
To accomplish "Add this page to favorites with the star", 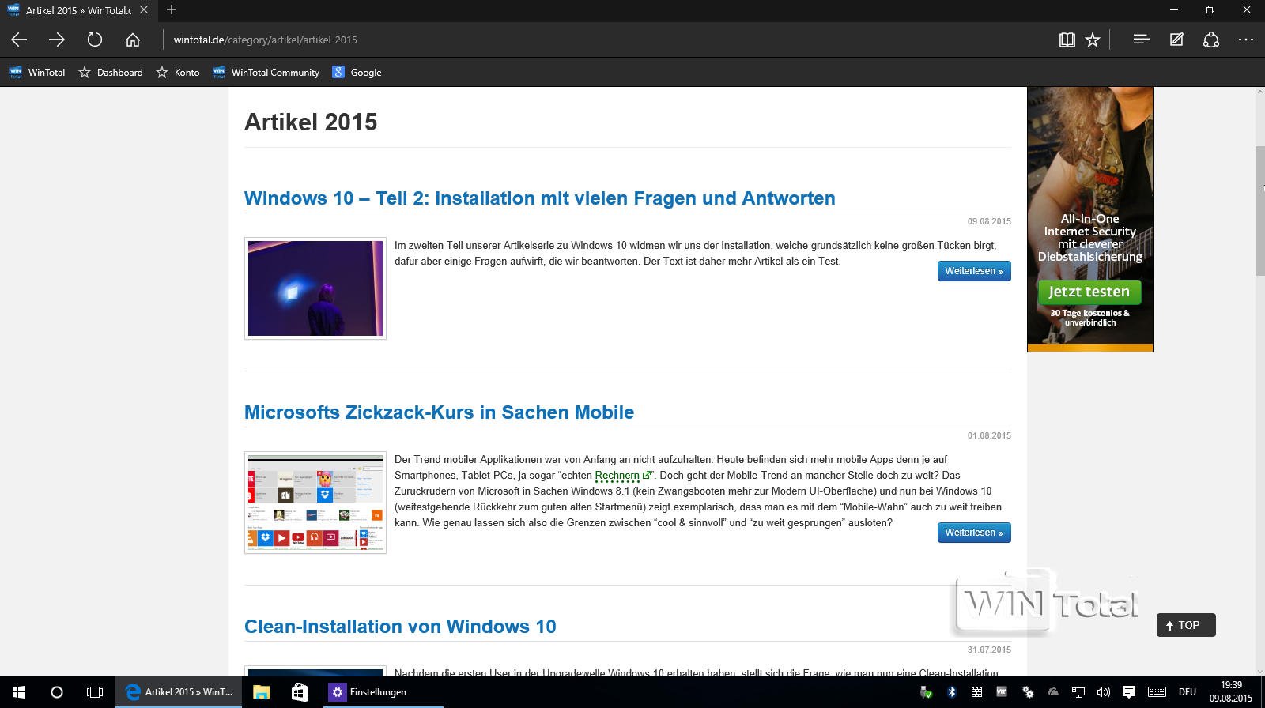I will pos(1093,40).
